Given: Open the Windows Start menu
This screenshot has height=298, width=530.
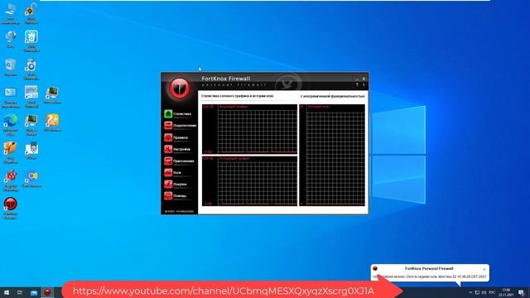Looking at the screenshot, I should click(x=7, y=292).
